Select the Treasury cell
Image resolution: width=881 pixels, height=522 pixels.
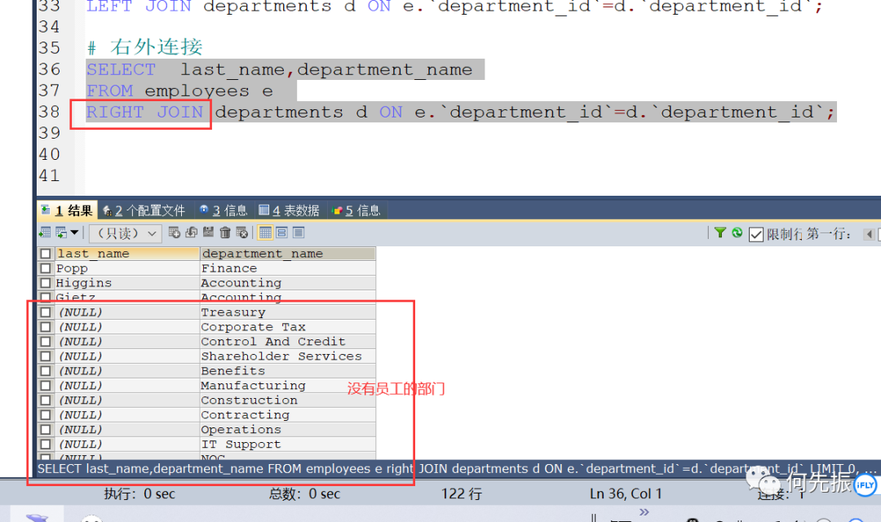pyautogui.click(x=288, y=312)
